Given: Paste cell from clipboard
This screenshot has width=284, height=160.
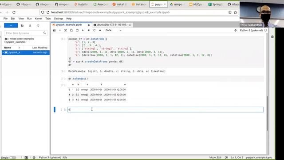Looking at the screenshot, I should (x=77, y=30).
